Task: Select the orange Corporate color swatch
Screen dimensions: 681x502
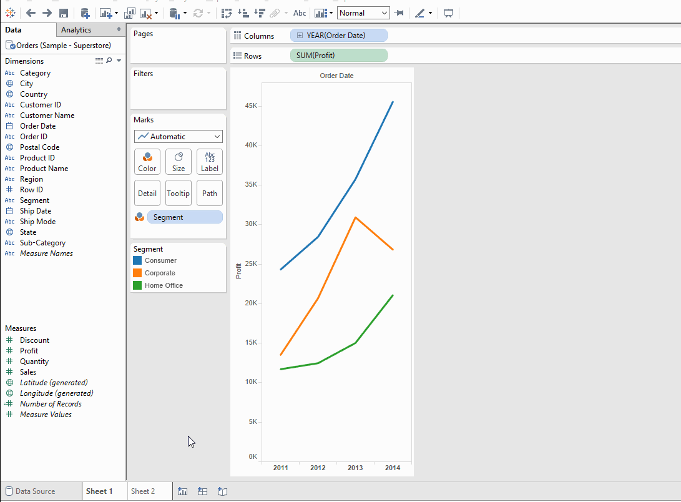Action: 137,273
